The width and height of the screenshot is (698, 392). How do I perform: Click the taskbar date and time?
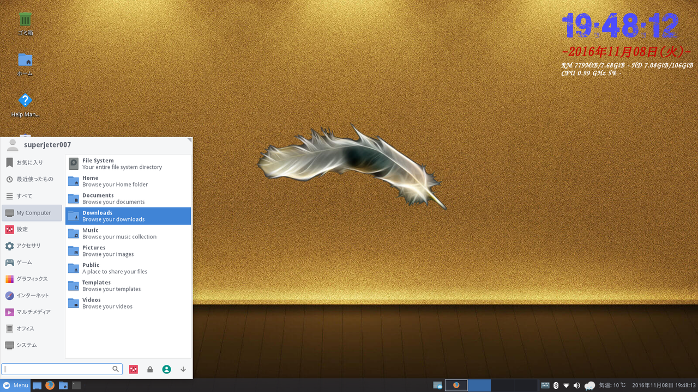coord(664,385)
